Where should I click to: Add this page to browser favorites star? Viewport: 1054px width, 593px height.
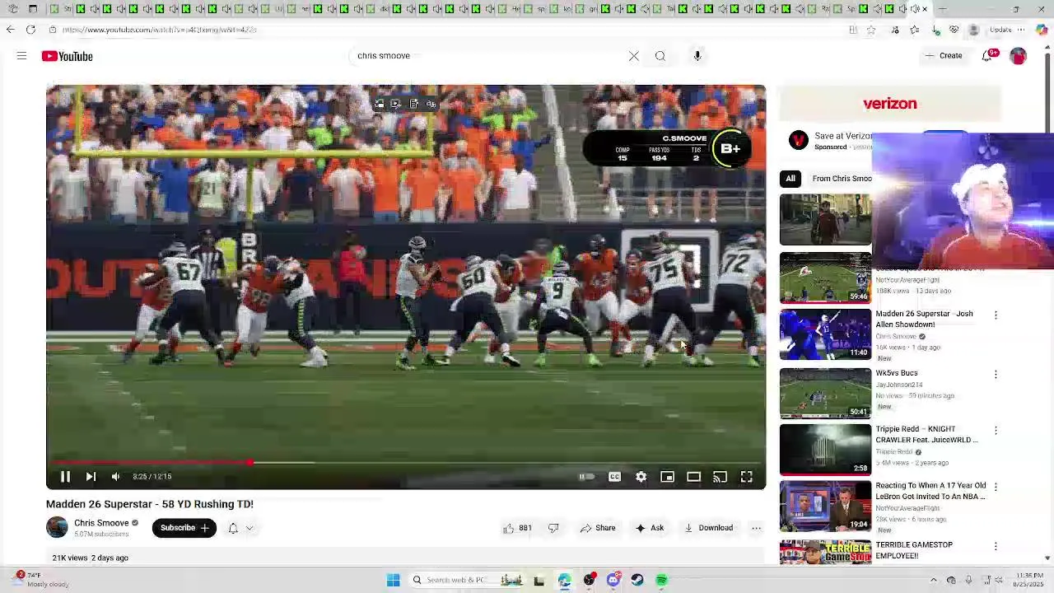[x=871, y=30]
